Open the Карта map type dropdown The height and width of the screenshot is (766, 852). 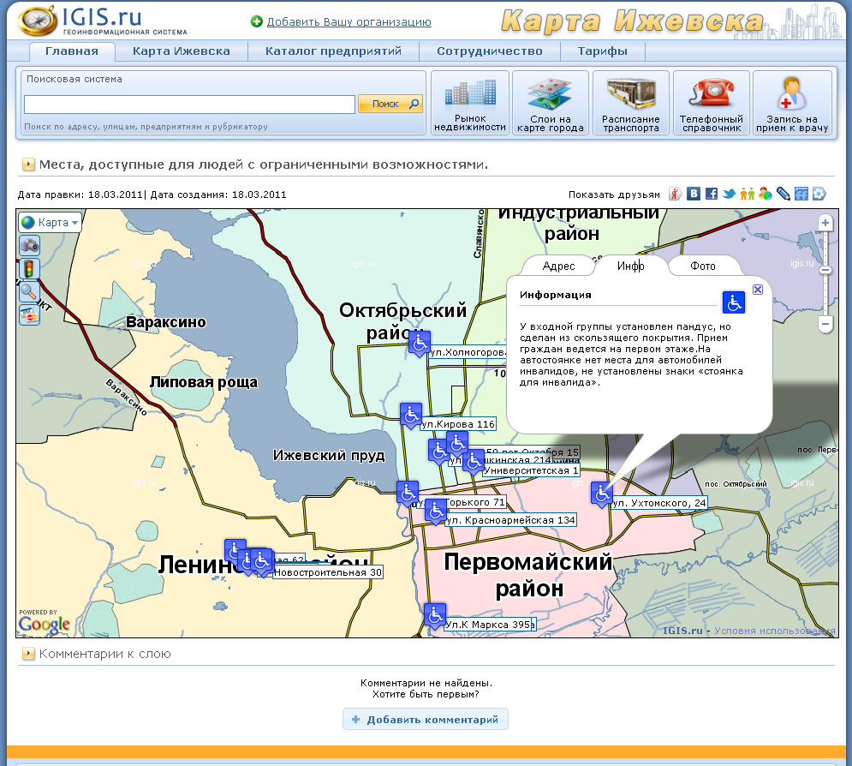(x=51, y=222)
